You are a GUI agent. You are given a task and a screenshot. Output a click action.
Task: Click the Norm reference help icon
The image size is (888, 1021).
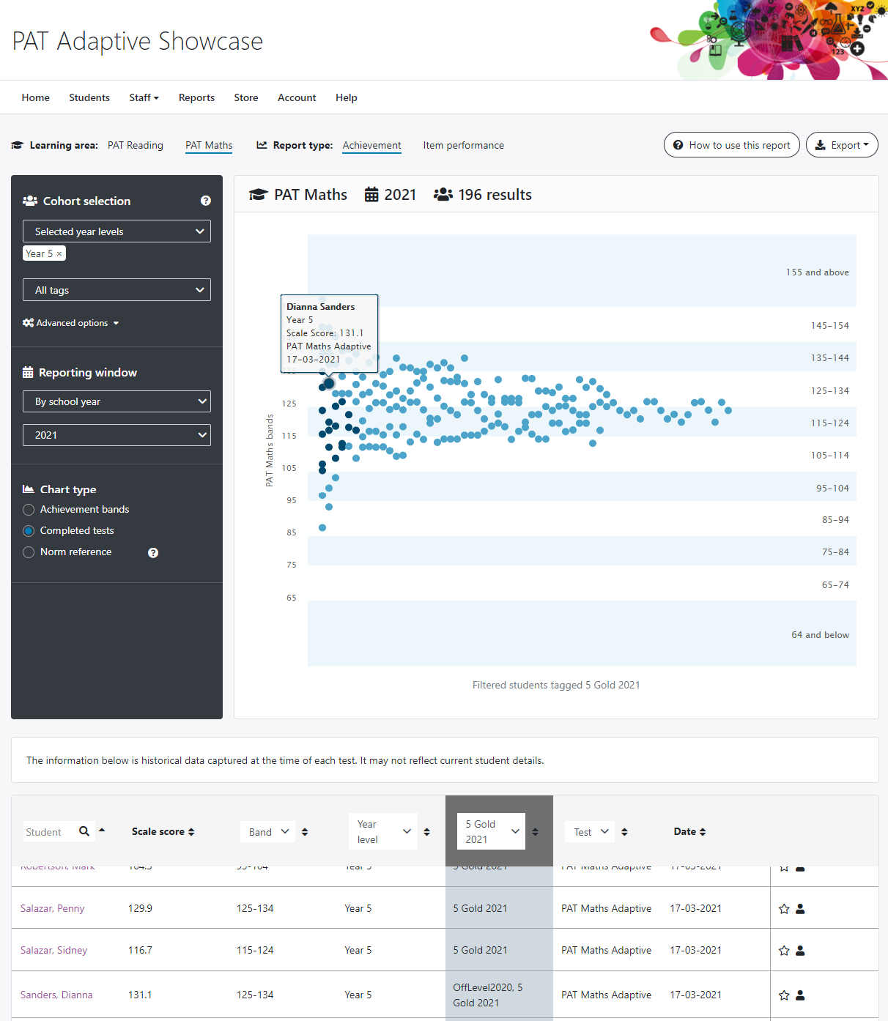pos(153,553)
